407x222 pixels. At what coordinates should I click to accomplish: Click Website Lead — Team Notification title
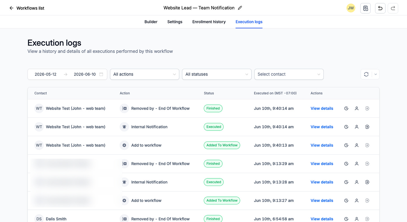pyautogui.click(x=199, y=8)
